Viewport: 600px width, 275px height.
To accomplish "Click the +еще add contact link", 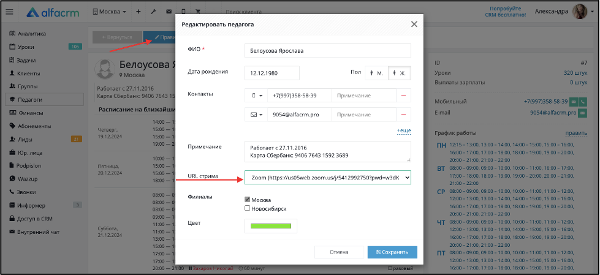I will [x=404, y=130].
